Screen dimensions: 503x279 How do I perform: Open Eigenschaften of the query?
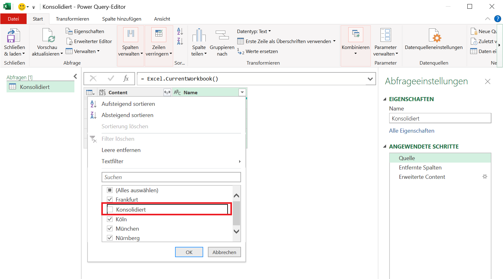[x=85, y=31]
